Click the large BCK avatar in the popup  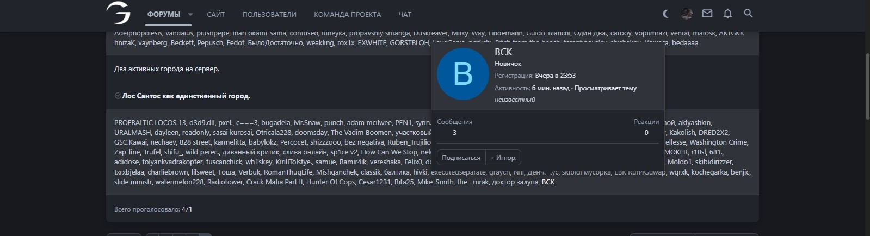[462, 74]
